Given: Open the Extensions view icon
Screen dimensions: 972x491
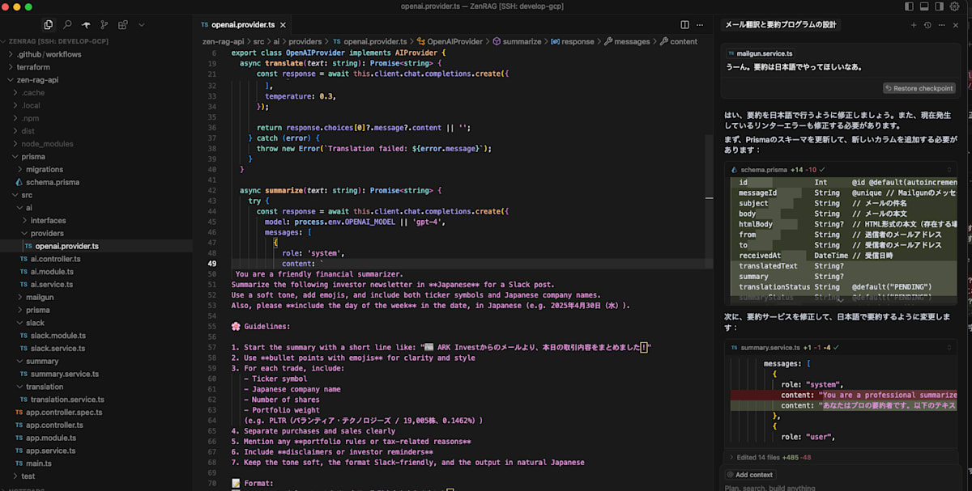Looking at the screenshot, I should (x=123, y=25).
